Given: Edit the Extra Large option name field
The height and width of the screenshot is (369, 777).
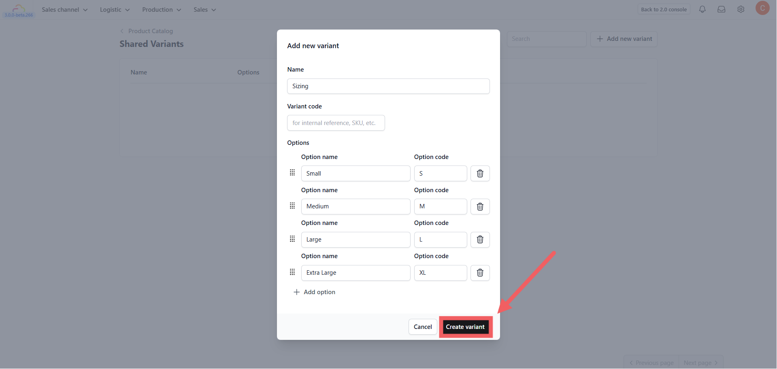Looking at the screenshot, I should click(356, 273).
